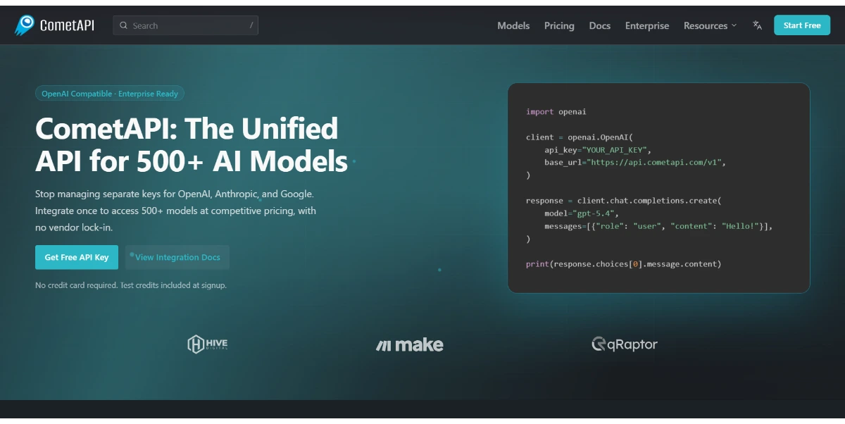The width and height of the screenshot is (845, 424).
Task: Click the 'Stop managing separate keys' paragraph
Action: click(176, 211)
